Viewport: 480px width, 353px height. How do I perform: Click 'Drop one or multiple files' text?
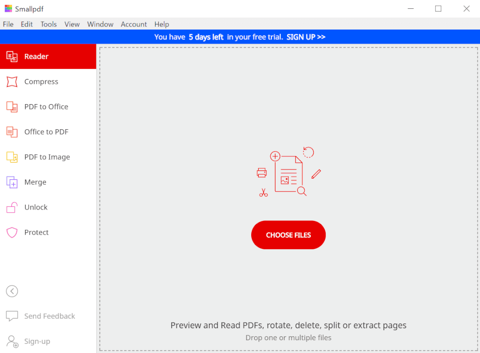point(288,338)
